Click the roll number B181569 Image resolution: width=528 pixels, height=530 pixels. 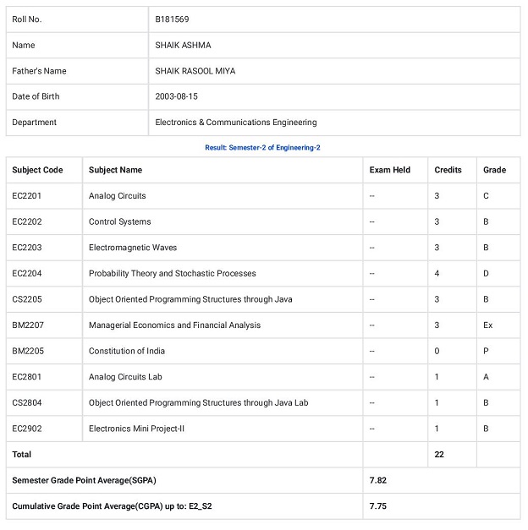pos(172,19)
